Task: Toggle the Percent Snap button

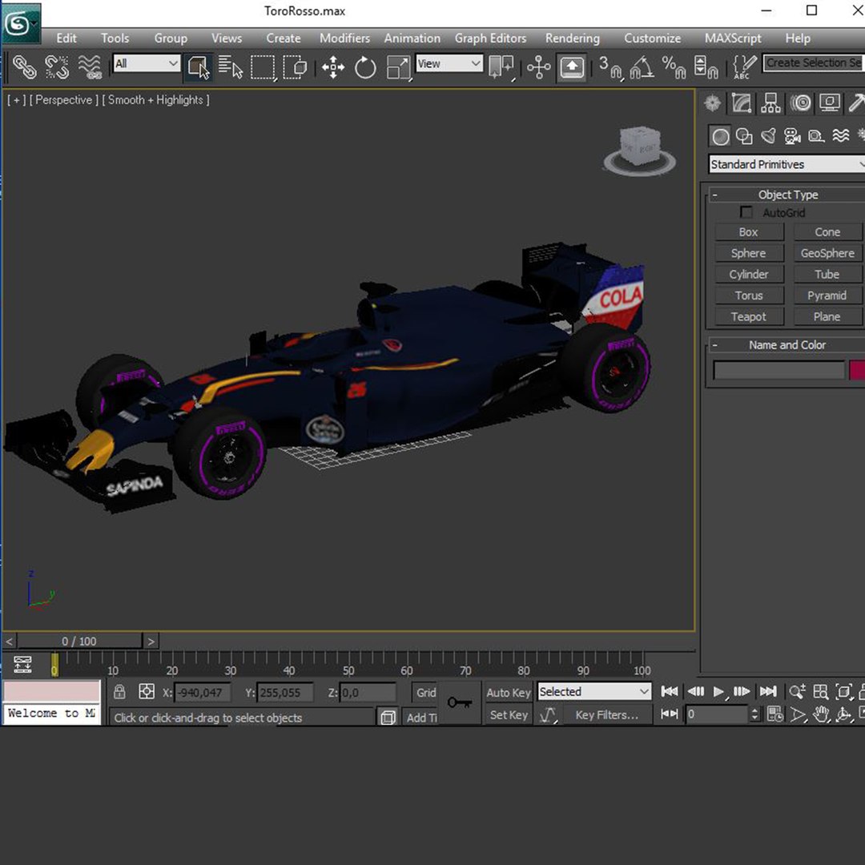Action: point(674,66)
